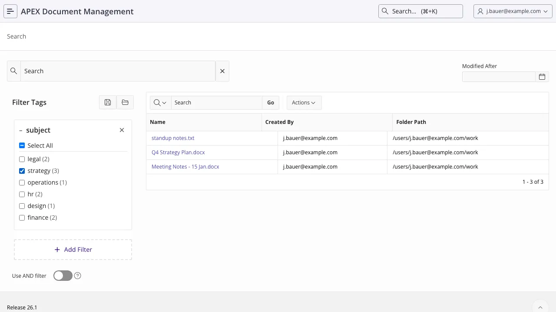
Task: Click the Search breadcrumb label
Action: (17, 36)
